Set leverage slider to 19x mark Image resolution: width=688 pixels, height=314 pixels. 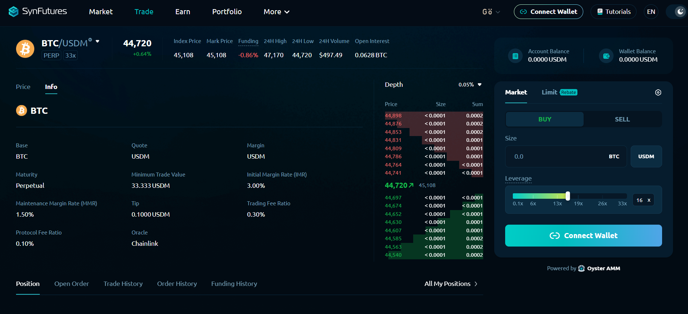(x=578, y=203)
